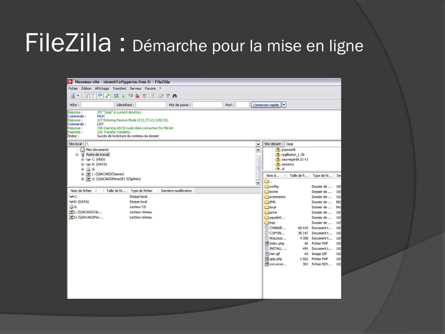
Task: Reconnect to the last server
Action: point(144,96)
